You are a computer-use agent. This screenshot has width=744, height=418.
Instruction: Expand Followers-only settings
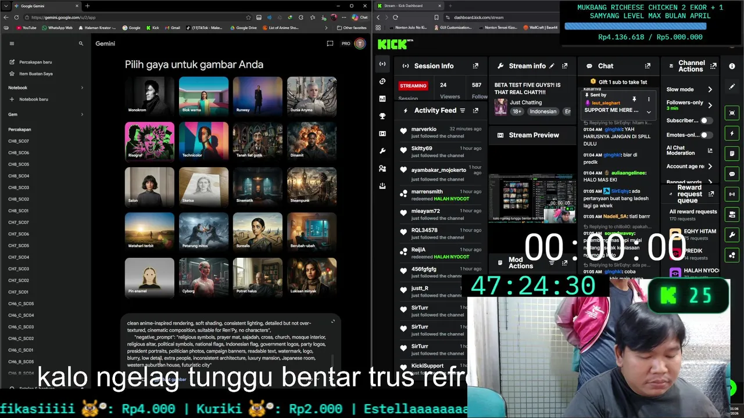point(710,105)
